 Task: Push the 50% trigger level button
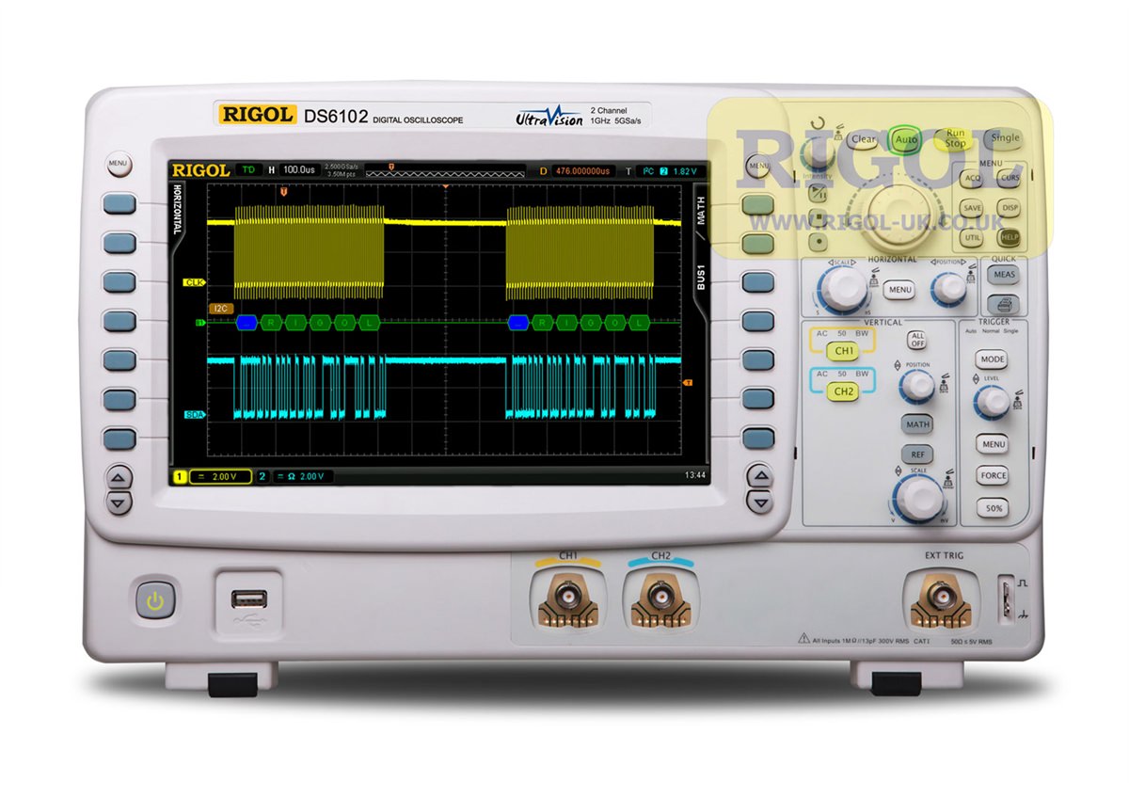(993, 508)
